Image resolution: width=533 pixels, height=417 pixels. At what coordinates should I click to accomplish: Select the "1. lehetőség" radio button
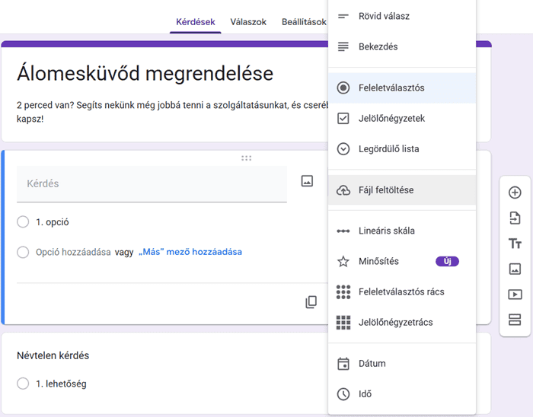[23, 384]
